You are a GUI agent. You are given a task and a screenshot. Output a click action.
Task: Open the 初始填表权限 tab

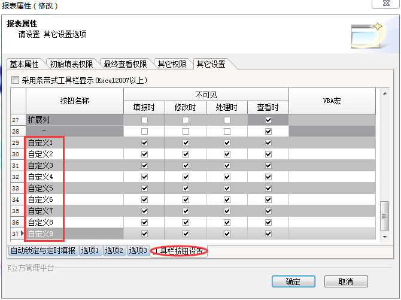pos(71,65)
